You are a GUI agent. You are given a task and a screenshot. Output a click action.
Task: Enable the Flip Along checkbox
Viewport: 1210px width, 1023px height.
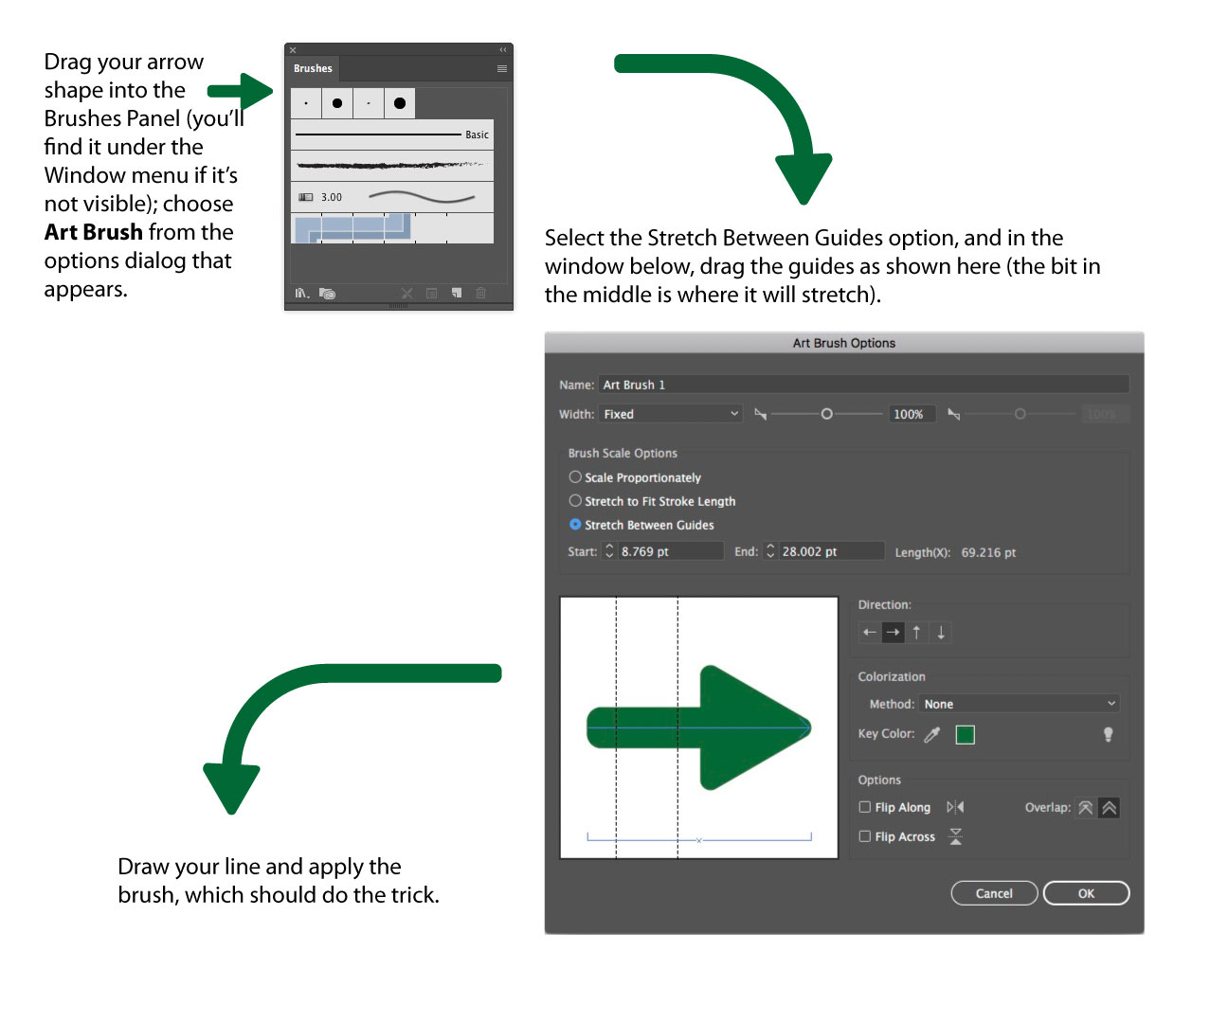point(864,807)
